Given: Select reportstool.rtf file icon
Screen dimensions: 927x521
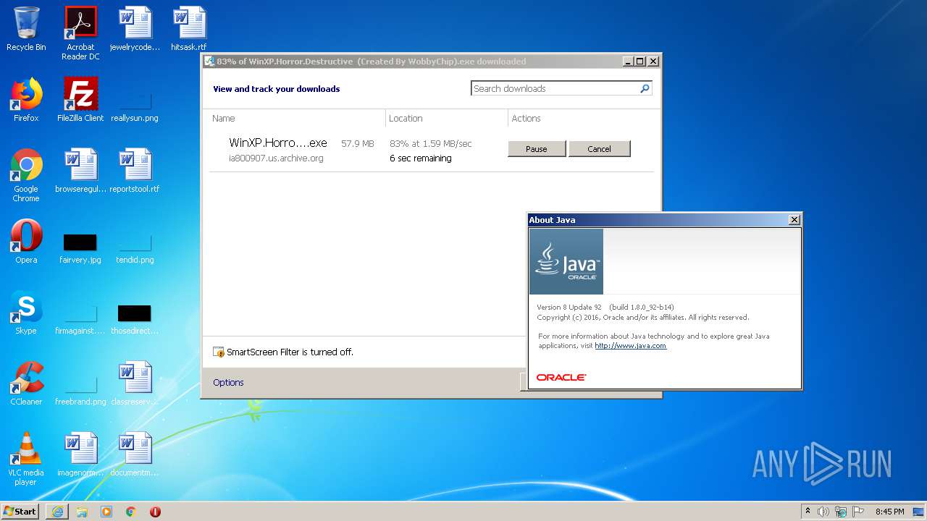Looking at the screenshot, I should 135,171.
